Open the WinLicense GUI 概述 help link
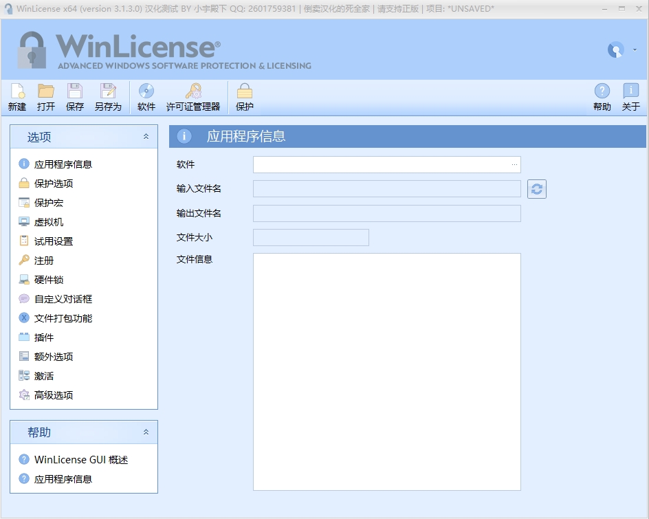The width and height of the screenshot is (649, 519). click(74, 460)
